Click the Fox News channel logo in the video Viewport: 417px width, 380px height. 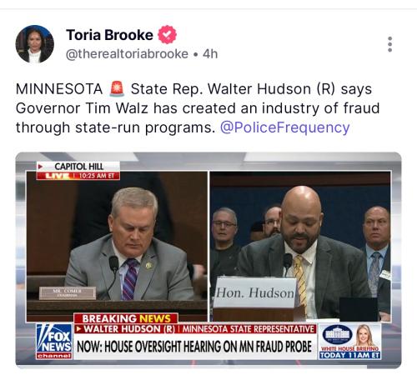pos(54,342)
